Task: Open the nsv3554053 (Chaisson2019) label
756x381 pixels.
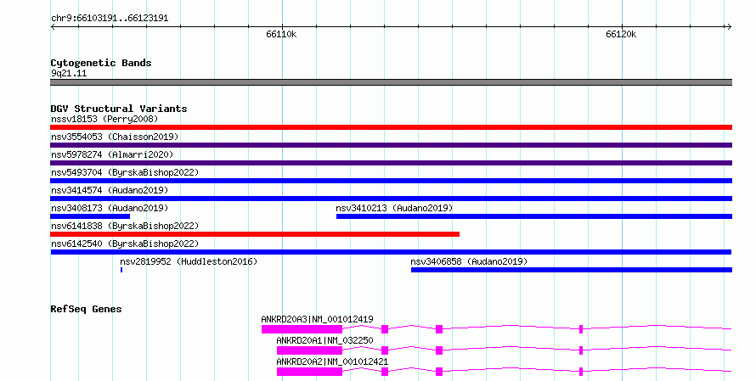Action: coord(115,137)
